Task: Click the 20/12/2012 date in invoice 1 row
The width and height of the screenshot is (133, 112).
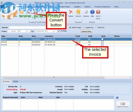Action: 36,45
